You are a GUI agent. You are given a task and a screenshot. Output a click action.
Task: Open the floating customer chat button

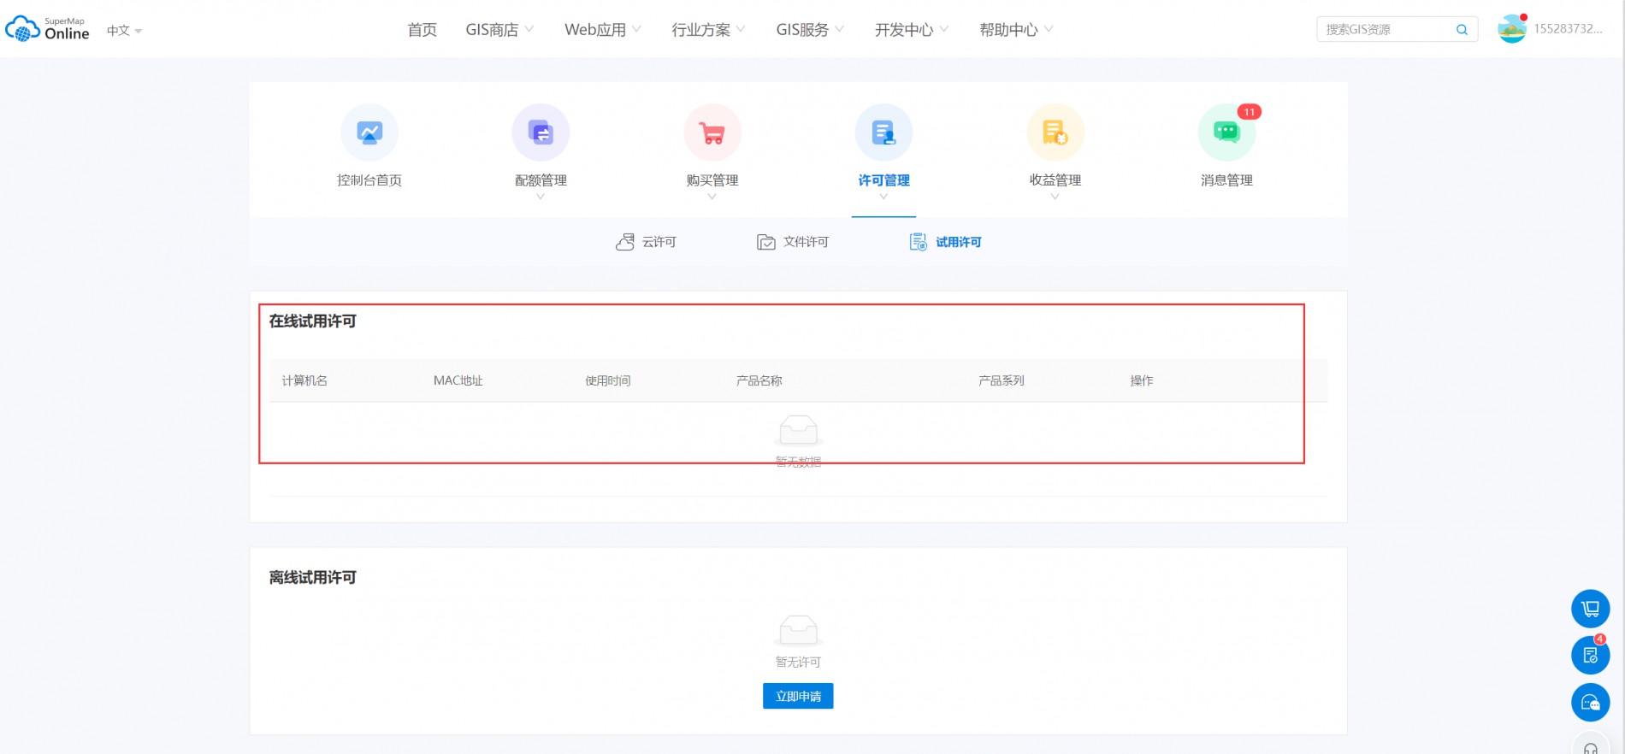click(1590, 703)
